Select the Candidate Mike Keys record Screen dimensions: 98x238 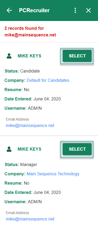[x=77, y=56]
